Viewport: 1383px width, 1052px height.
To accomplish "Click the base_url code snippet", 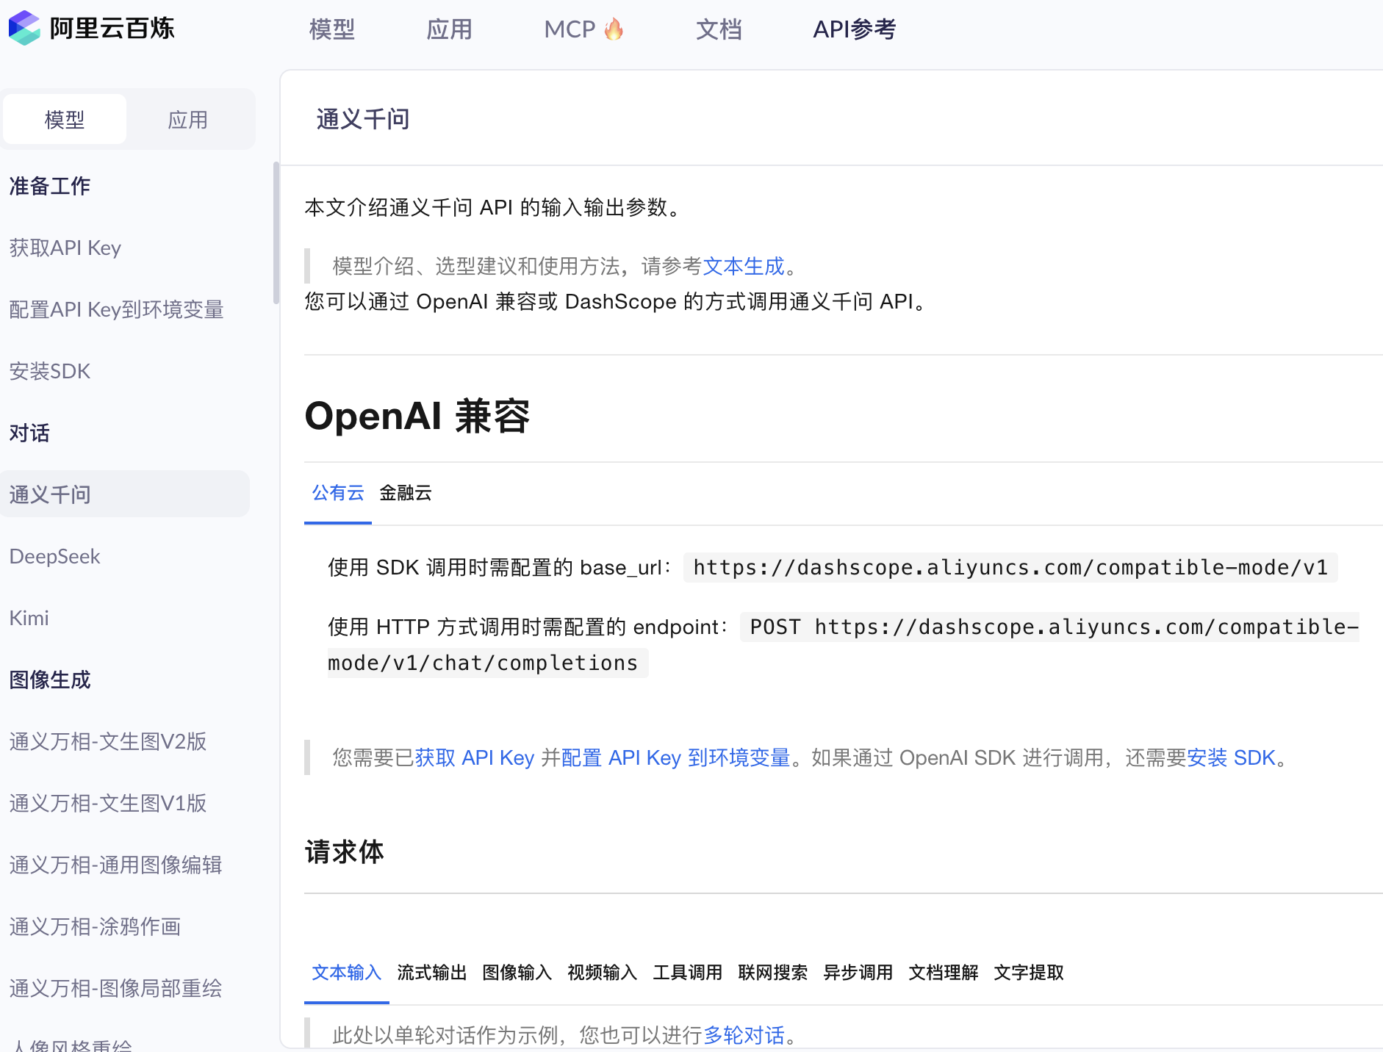I will tap(1010, 567).
